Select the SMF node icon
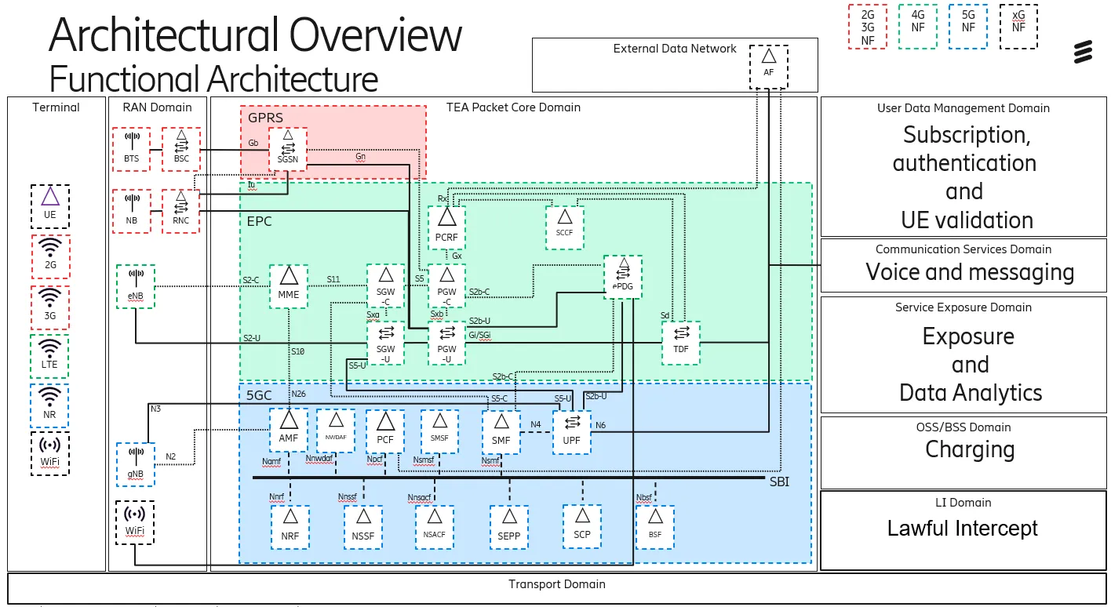The image size is (1111, 607). (501, 431)
